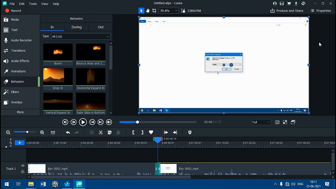Open the Properties panel

pyautogui.click(x=321, y=10)
